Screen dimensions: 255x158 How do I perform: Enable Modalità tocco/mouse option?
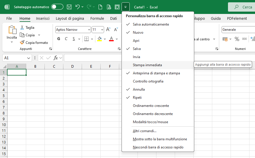pyautogui.click(x=158, y=122)
